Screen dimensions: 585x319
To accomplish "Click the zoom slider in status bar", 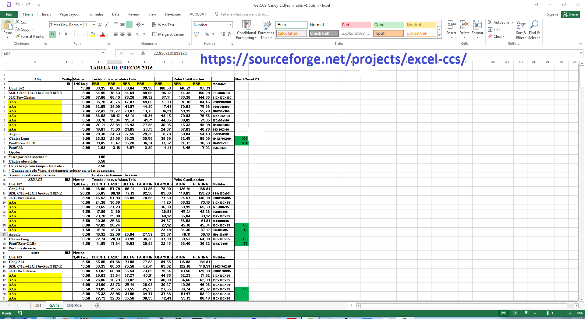I will click(548, 313).
